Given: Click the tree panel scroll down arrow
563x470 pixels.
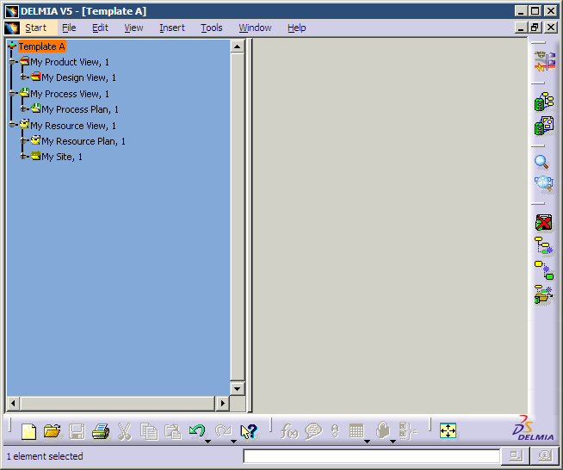Looking at the screenshot, I should coord(238,387).
